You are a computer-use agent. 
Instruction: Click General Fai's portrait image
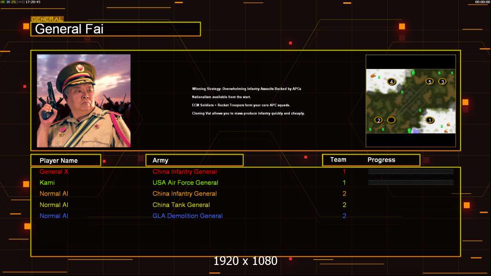[84, 101]
